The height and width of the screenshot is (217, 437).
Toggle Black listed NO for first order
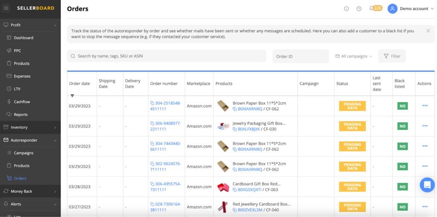pos(402,106)
